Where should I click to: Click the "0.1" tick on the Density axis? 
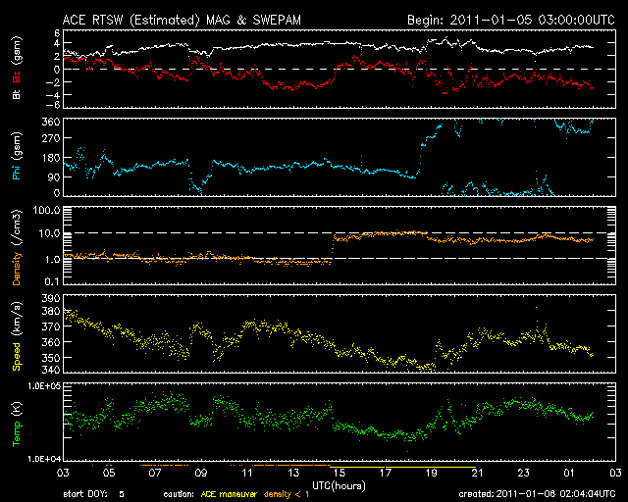tap(52, 281)
